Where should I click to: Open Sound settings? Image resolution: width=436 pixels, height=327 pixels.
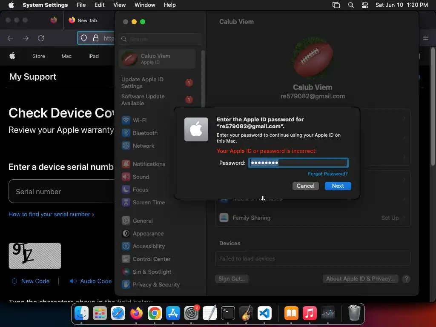[136, 177]
